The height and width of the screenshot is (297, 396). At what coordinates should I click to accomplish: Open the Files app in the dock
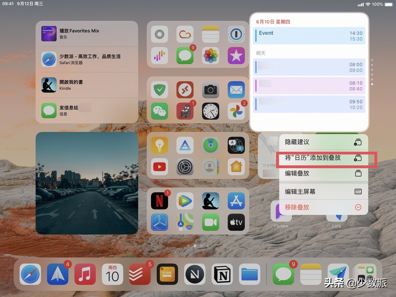click(x=250, y=274)
